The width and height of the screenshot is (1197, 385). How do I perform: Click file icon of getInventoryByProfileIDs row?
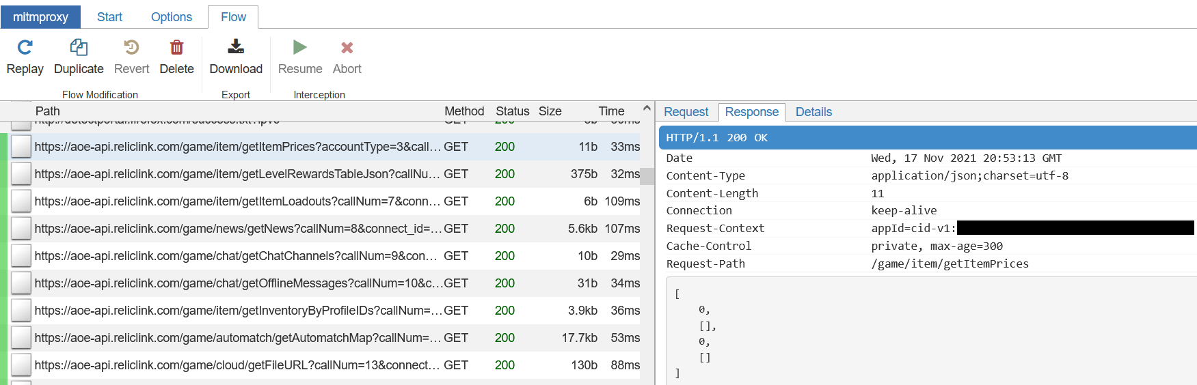pyautogui.click(x=21, y=311)
